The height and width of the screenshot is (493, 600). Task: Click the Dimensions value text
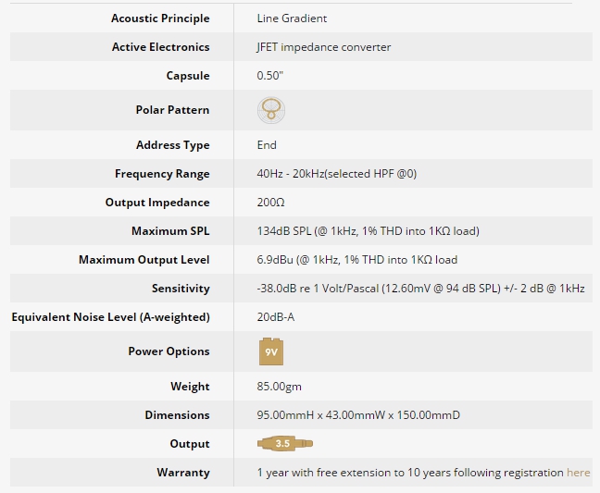[358, 415]
